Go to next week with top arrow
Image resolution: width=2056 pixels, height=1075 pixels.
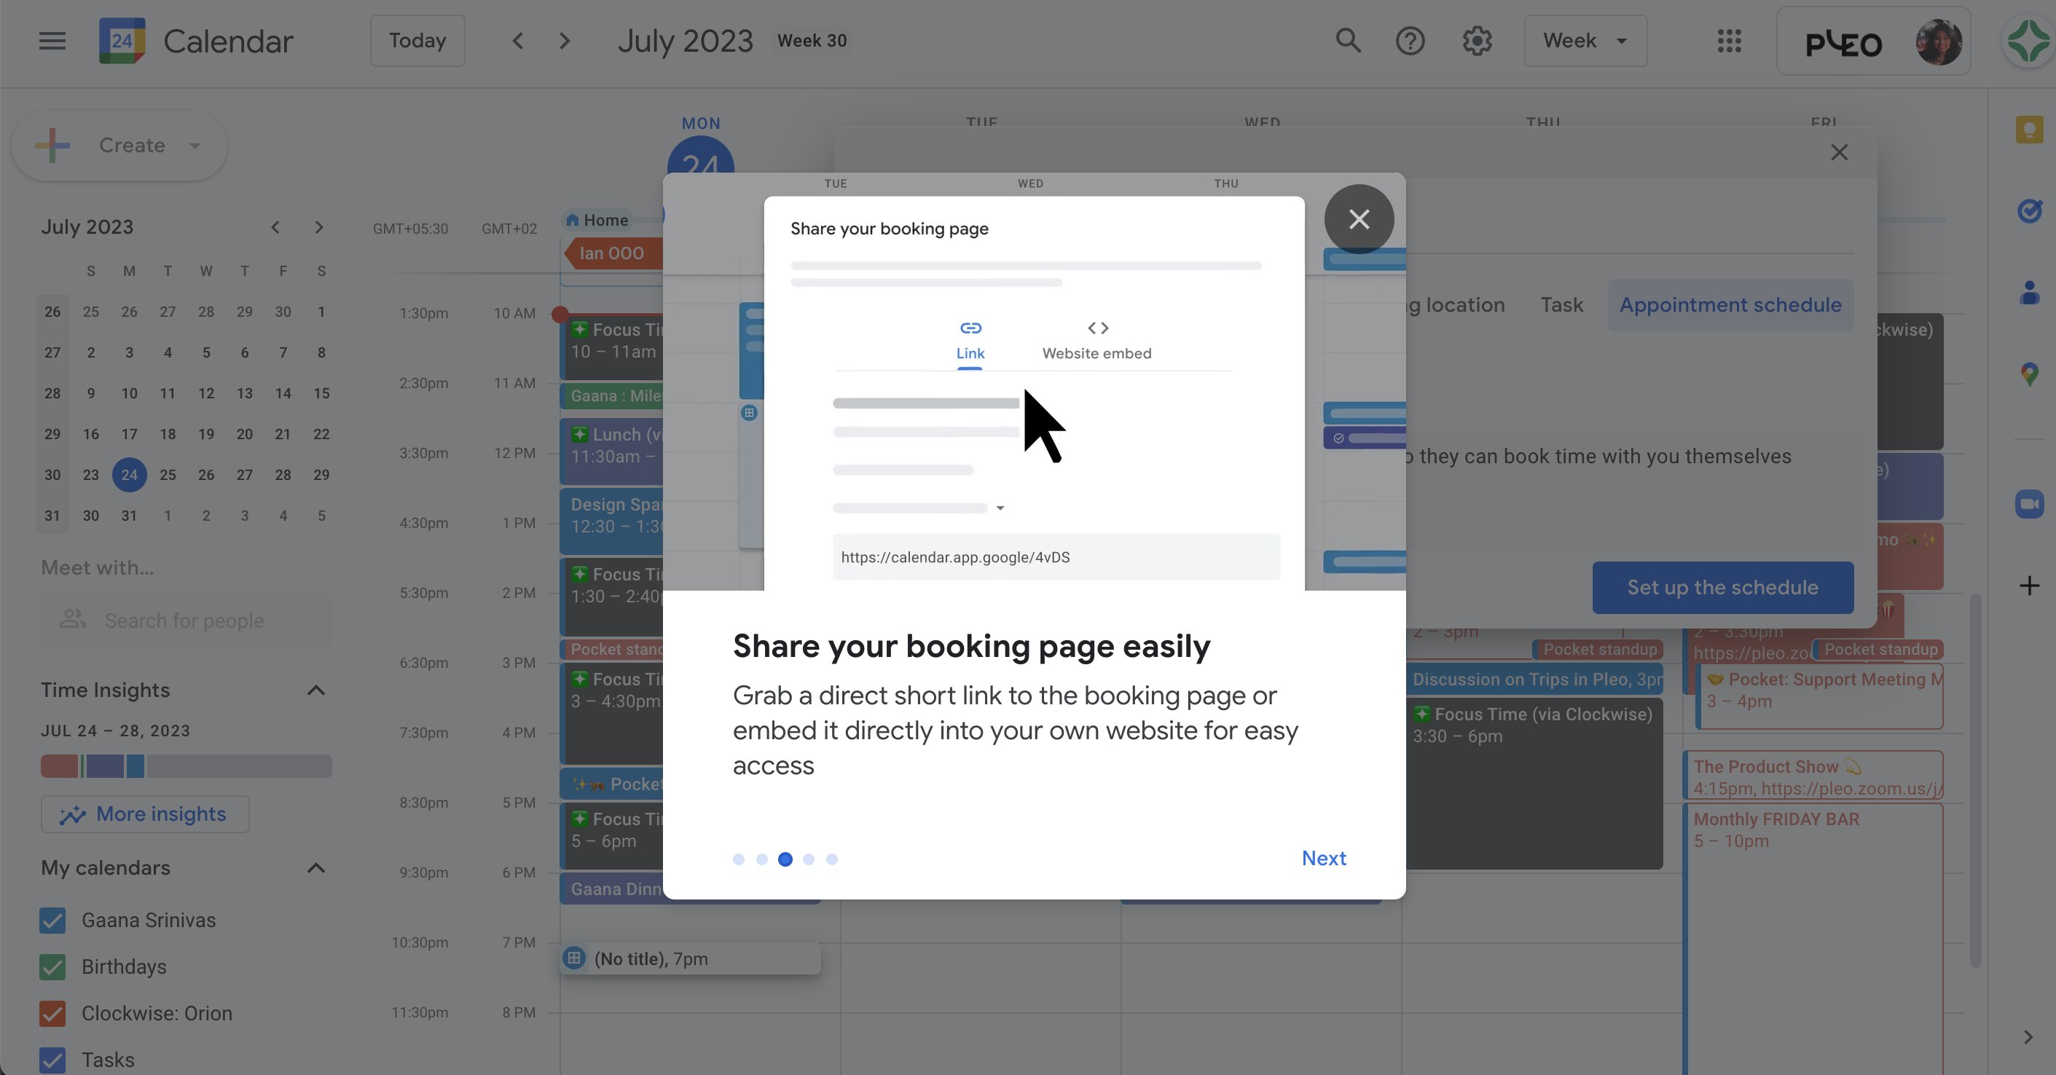click(565, 41)
